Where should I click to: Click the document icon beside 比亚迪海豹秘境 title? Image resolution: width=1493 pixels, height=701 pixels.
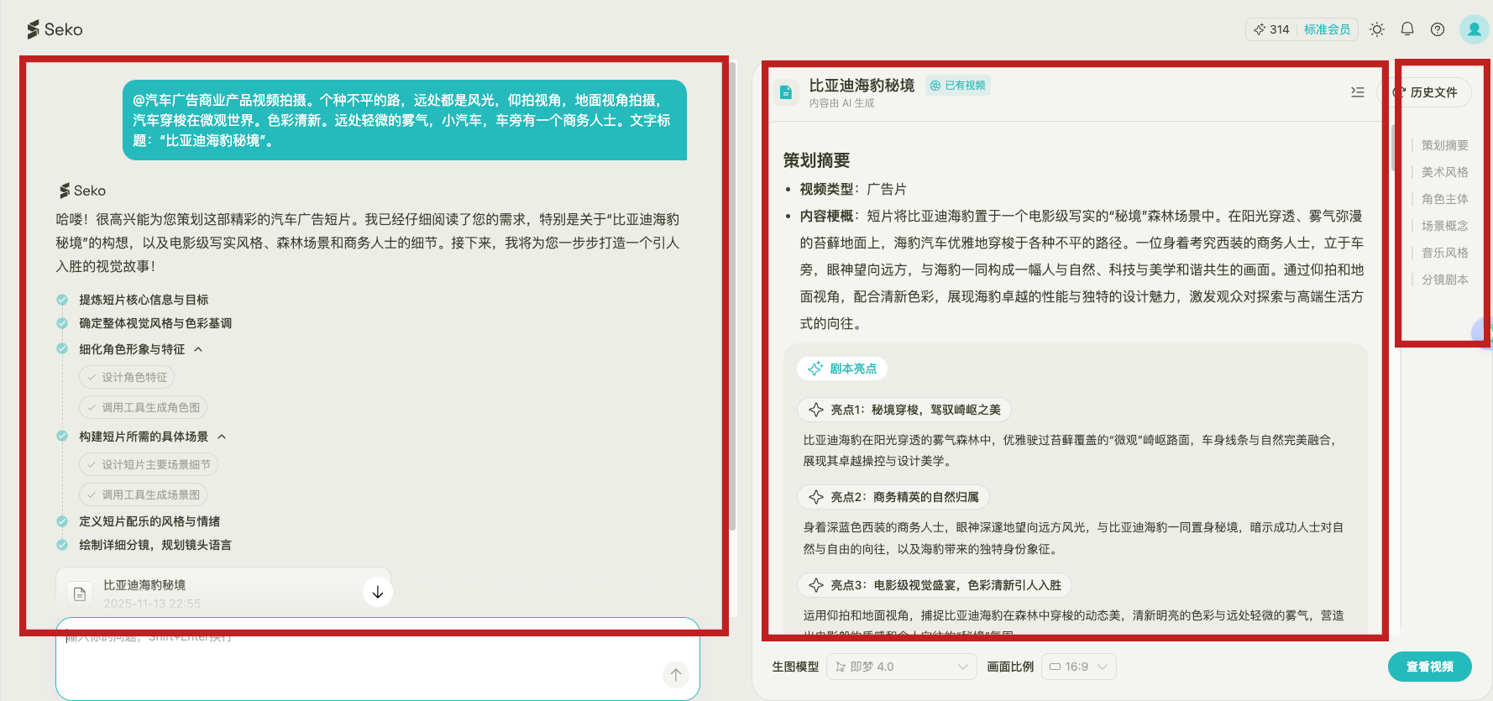pyautogui.click(x=786, y=92)
